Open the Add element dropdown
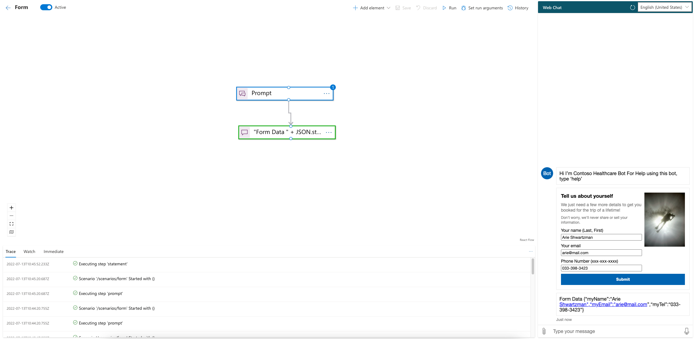This screenshot has width=697, height=339. pos(371,8)
